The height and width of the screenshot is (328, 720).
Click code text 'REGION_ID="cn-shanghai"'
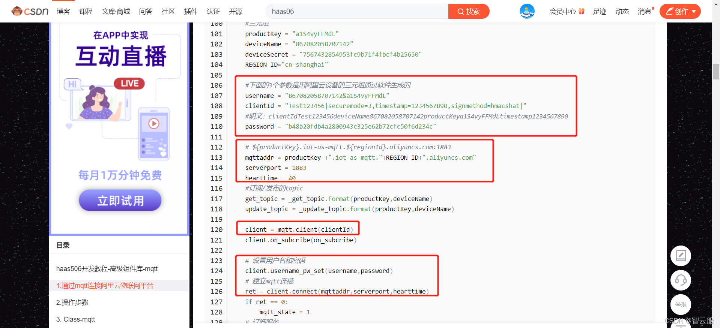(x=286, y=64)
